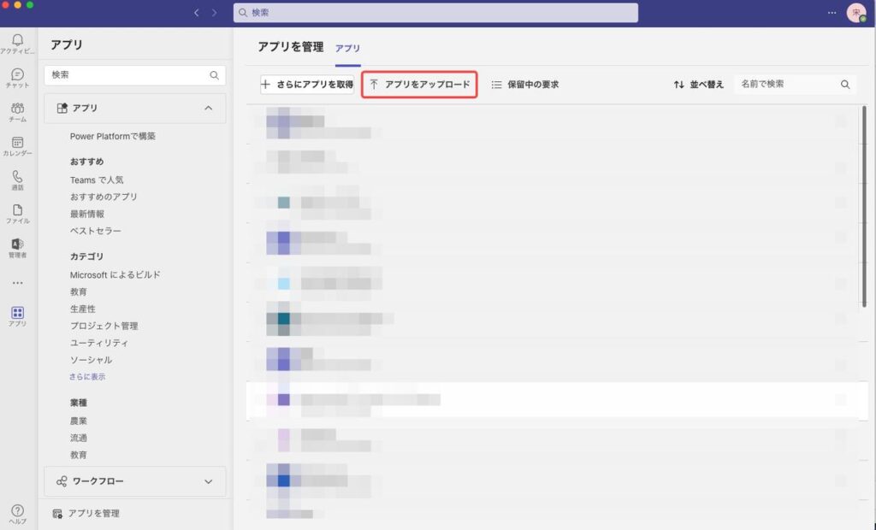
Task: Click the app list vertical scrollbar
Action: pos(865,205)
